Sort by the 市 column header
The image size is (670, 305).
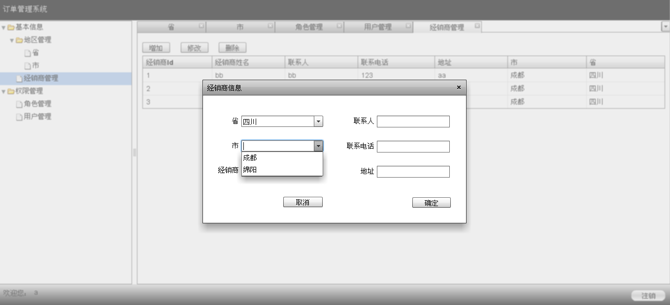547,62
